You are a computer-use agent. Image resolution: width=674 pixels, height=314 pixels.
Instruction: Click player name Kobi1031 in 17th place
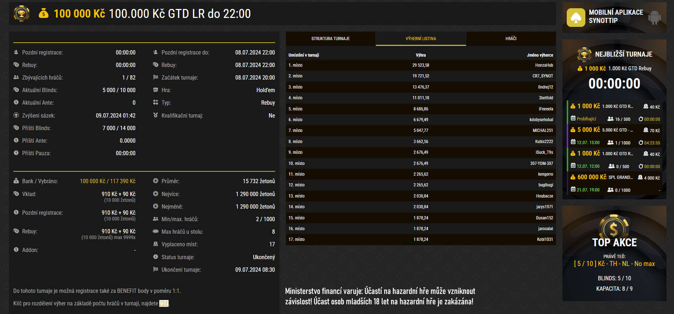pos(545,239)
